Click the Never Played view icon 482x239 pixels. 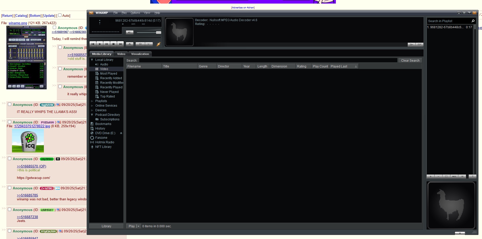pos(97,92)
